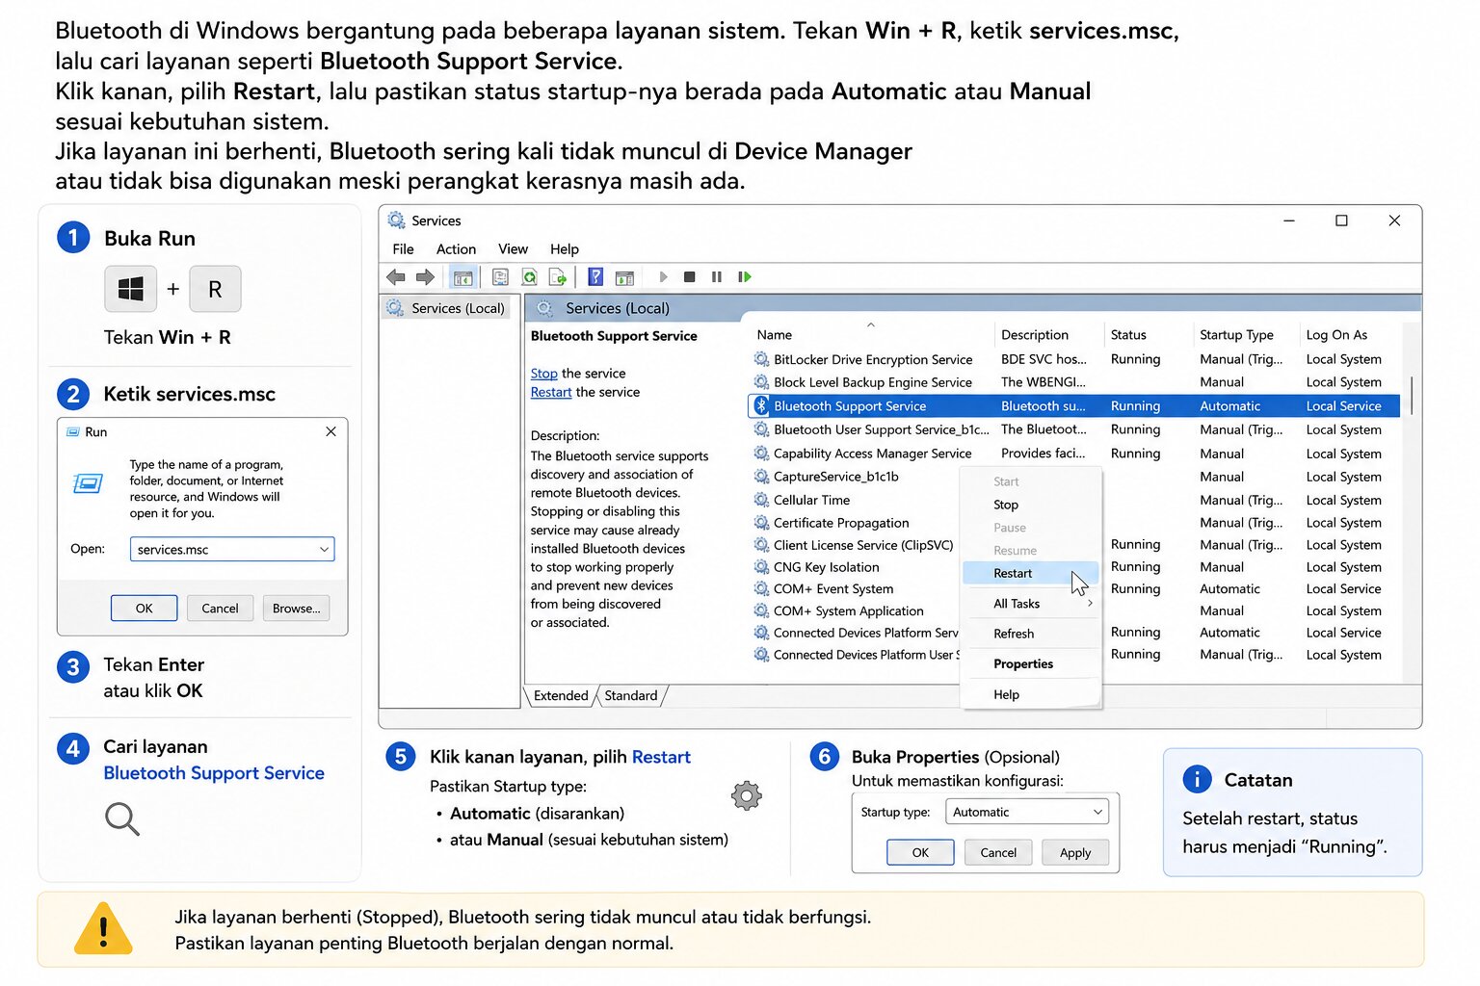
Task: Click Cancel in the Run dialog
Action: click(x=220, y=609)
